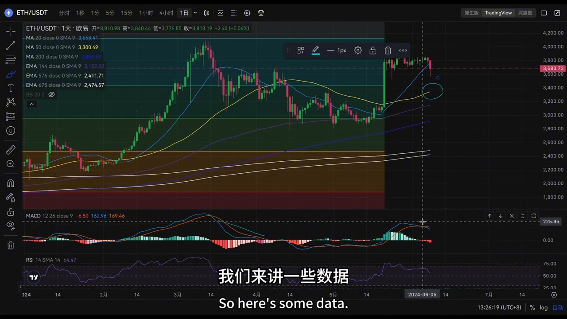
Task: Select the 1小时 timeframe
Action: point(146,13)
